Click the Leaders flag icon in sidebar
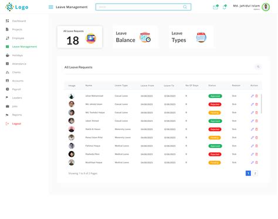The image size is (278, 219). 7,98
